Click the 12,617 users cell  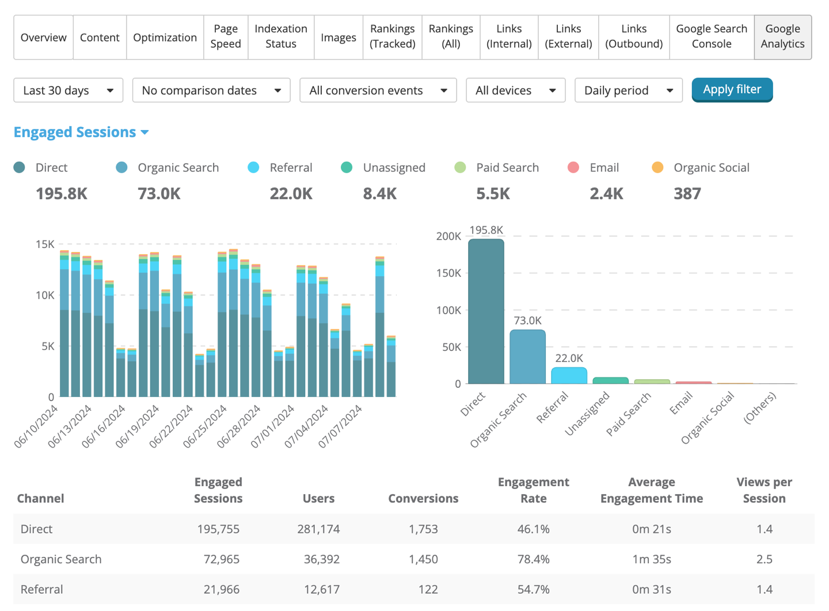click(322, 589)
